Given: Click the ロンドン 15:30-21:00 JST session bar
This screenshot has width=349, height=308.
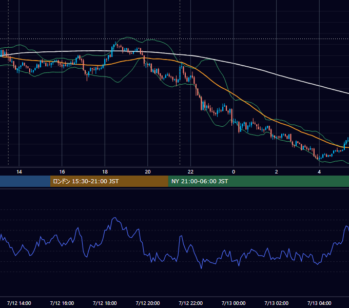Looking at the screenshot, I should pyautogui.click(x=109, y=181).
